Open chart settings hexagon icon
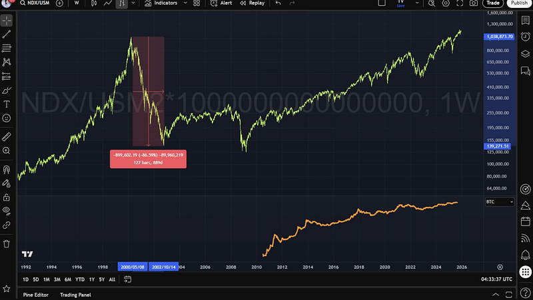 tap(446, 3)
